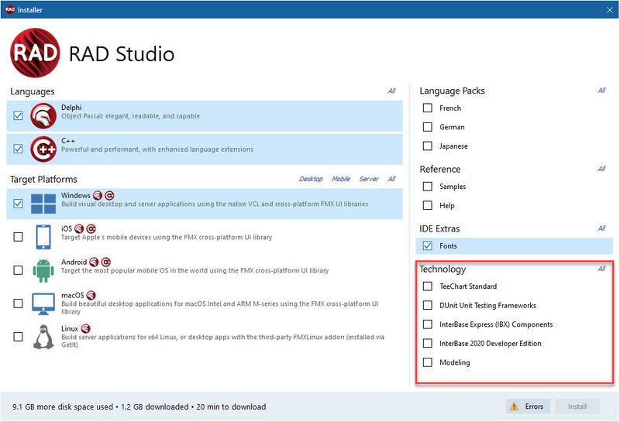Check TeeChart Standard option
620x422 pixels.
(x=428, y=286)
